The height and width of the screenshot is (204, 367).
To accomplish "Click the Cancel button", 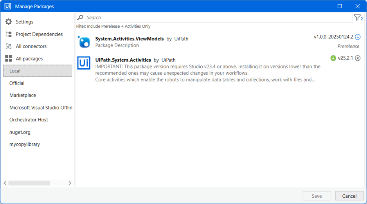I will tap(349, 196).
